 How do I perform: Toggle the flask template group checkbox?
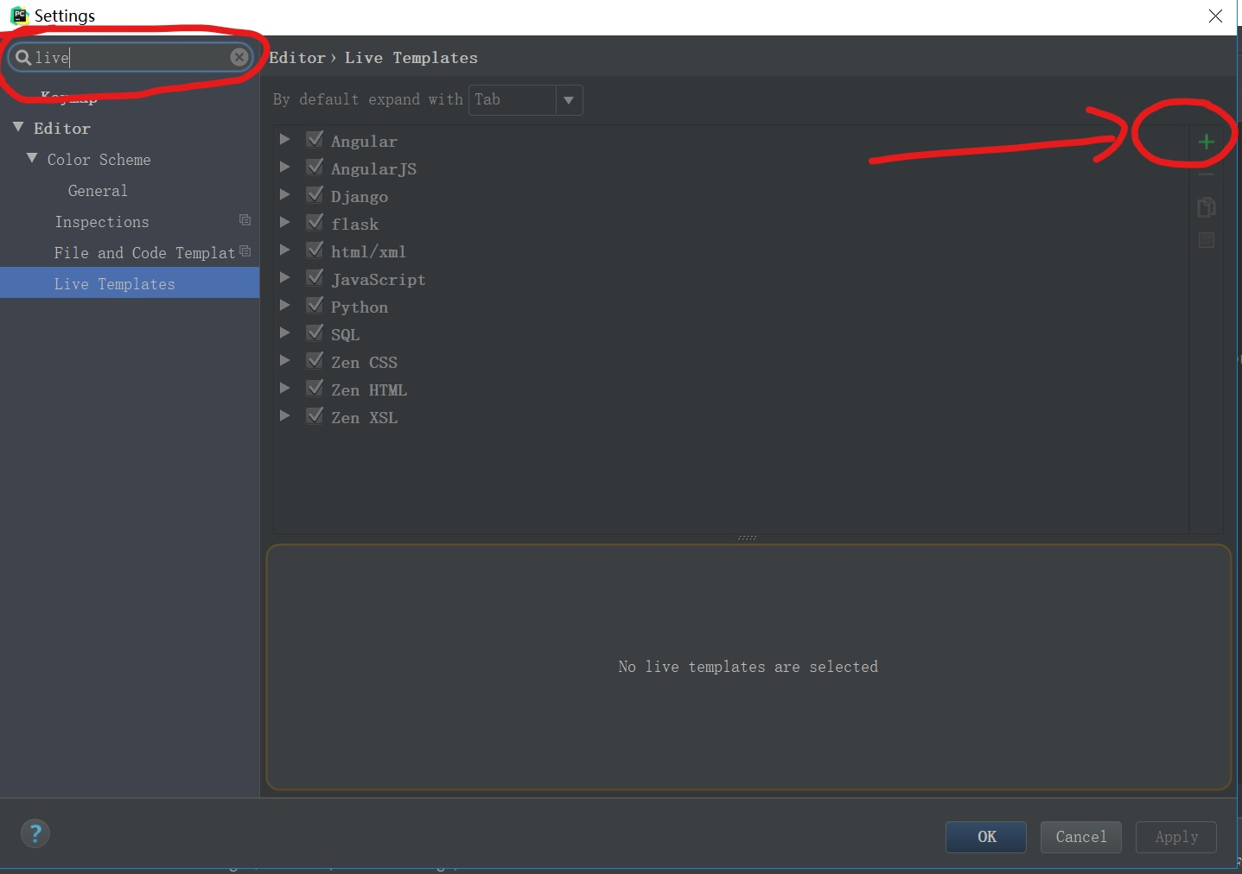click(x=315, y=222)
